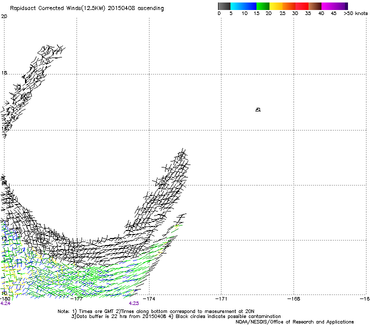This screenshot has width=370, height=325.
Task: Click the '20' latitude axis label
Action: 4,16
